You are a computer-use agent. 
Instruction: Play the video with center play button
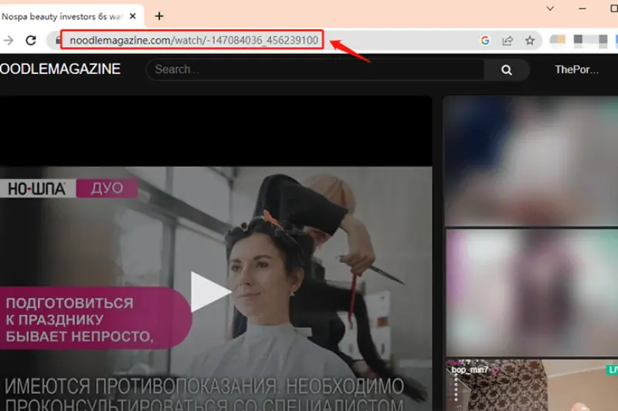point(210,291)
